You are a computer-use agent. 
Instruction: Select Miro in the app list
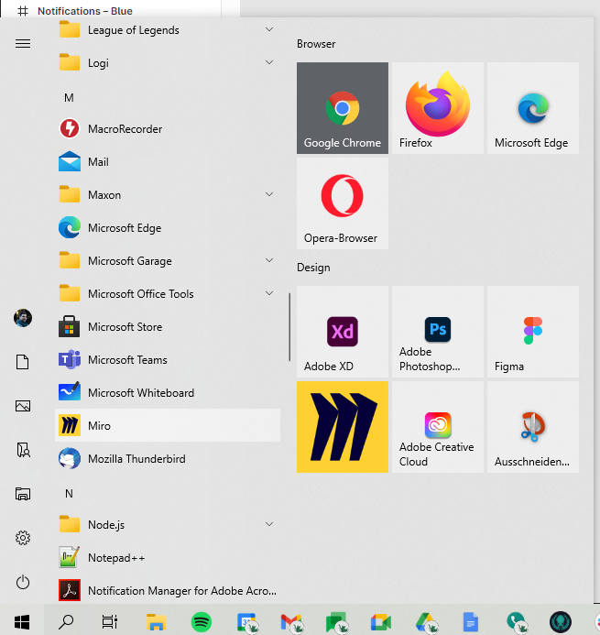168,426
